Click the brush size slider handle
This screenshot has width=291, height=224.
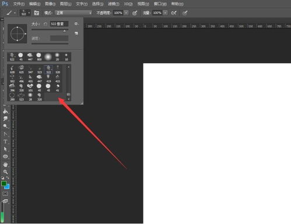click(65, 31)
